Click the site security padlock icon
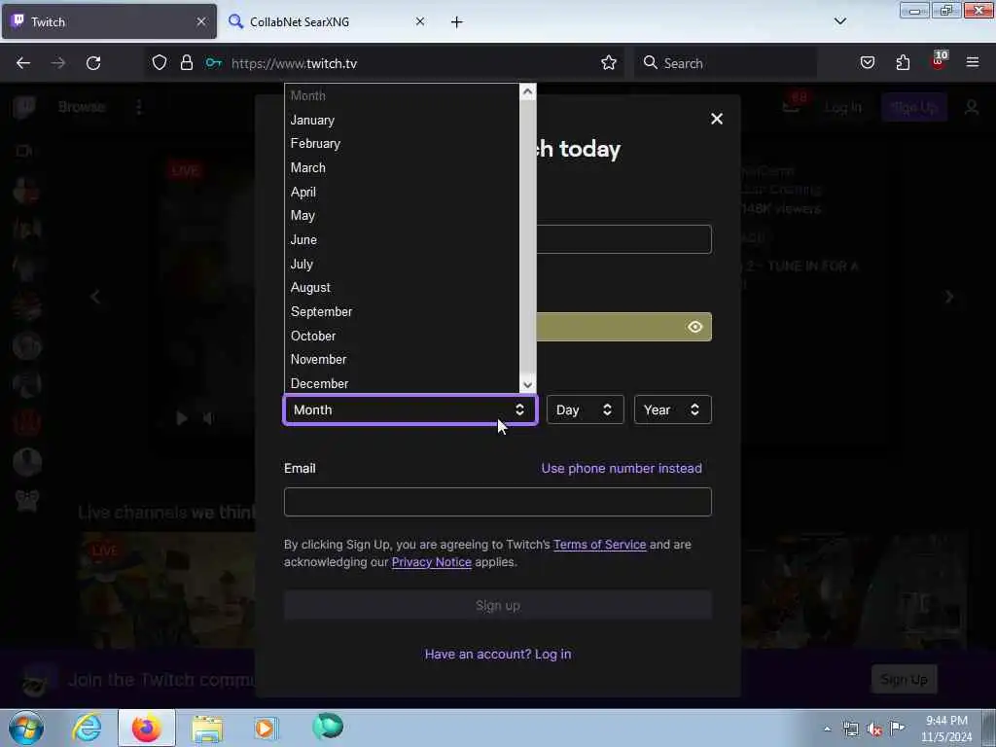Image resolution: width=996 pixels, height=747 pixels. (x=186, y=63)
